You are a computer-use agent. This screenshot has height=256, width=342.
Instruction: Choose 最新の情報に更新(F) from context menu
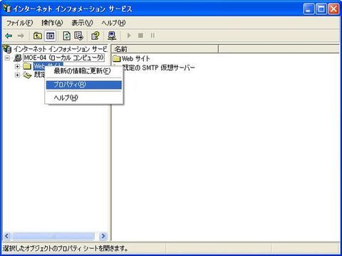[84, 71]
